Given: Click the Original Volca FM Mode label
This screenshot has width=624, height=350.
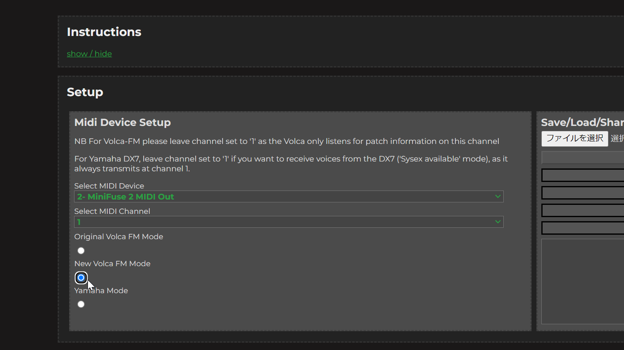Looking at the screenshot, I should 119,236.
